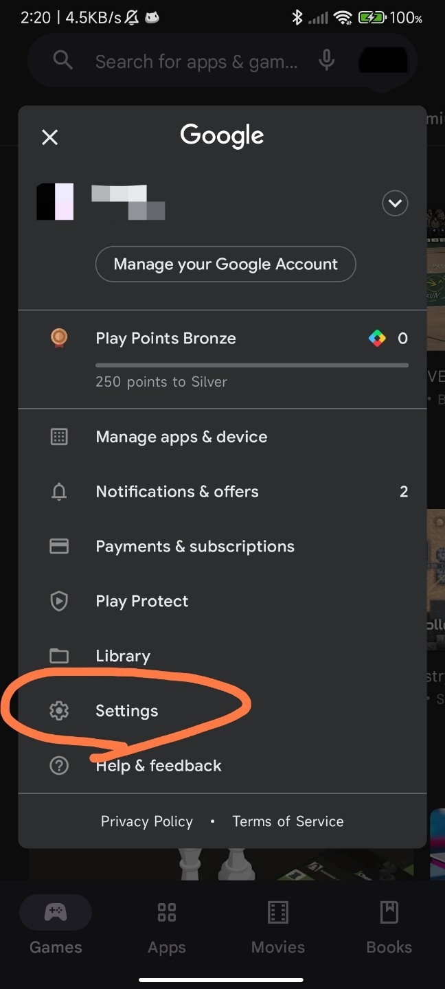Screen dimensions: 445x989
Task: Tap the Notifications bell icon
Action: point(60,492)
